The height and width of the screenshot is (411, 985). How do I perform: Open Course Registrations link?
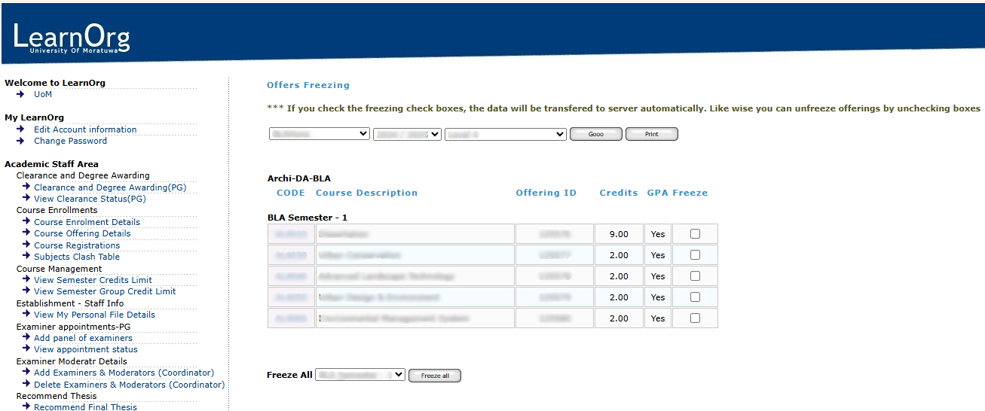coord(77,245)
